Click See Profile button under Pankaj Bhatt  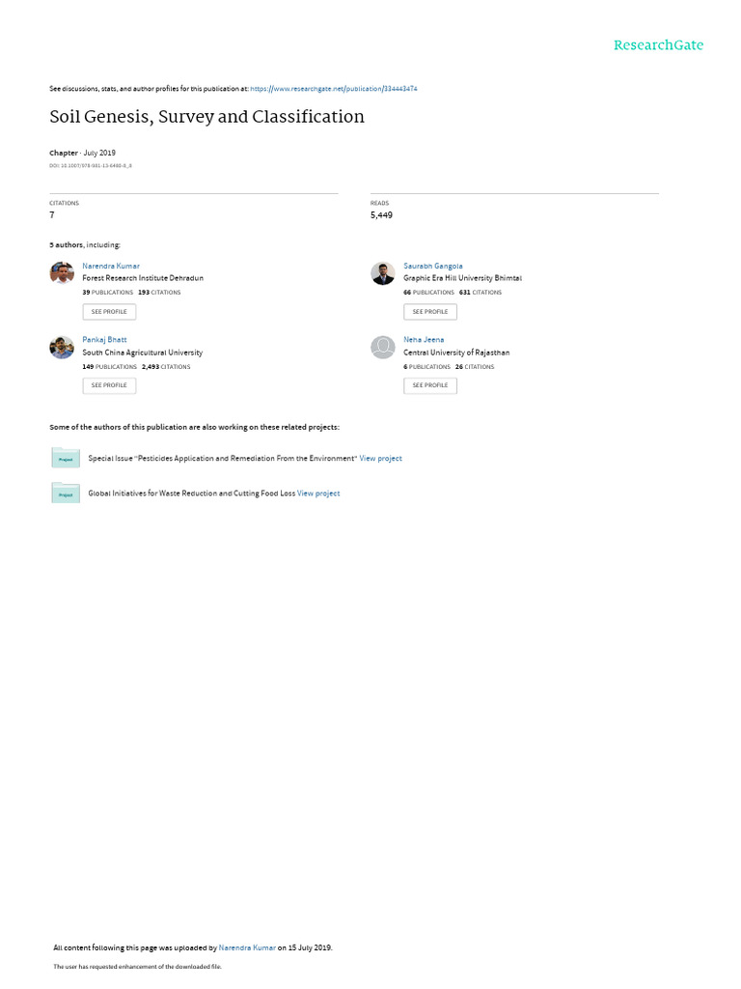109,385
